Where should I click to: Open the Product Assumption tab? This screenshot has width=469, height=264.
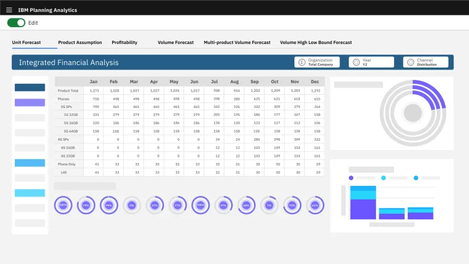pos(80,43)
